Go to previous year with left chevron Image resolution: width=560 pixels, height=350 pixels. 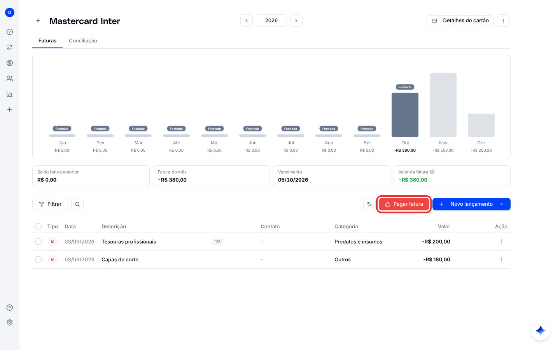click(x=247, y=21)
